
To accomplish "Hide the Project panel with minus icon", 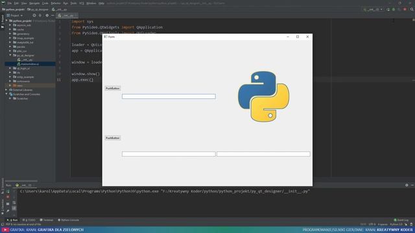I will 53,16.
